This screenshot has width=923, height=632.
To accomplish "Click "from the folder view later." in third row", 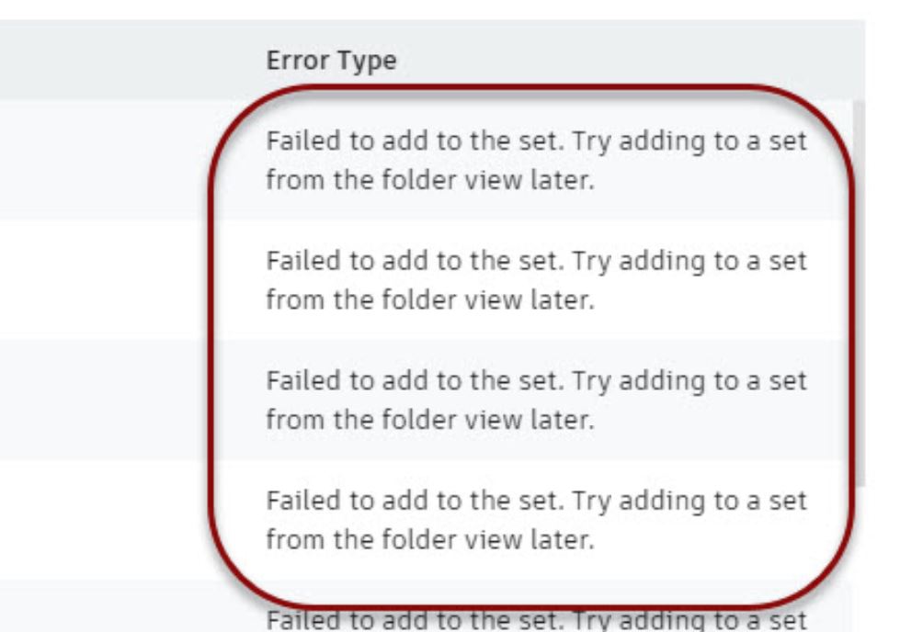I will coord(430,420).
